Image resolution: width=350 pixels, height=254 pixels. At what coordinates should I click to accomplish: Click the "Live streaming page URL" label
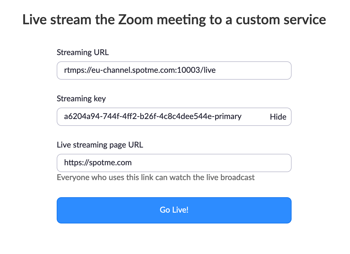point(100,145)
